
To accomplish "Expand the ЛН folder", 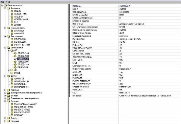I will point(8,70).
